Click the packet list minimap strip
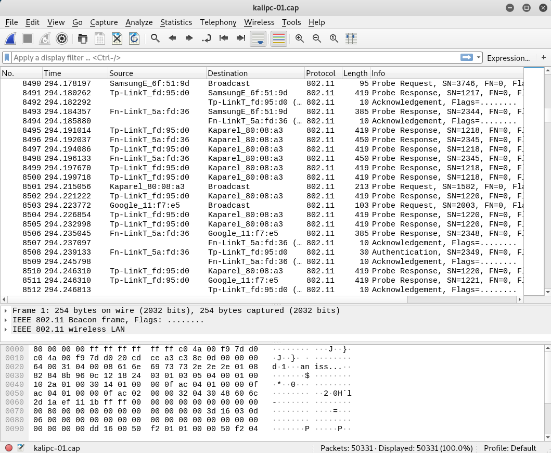Screen dimensions: 551x453 coord(533,181)
